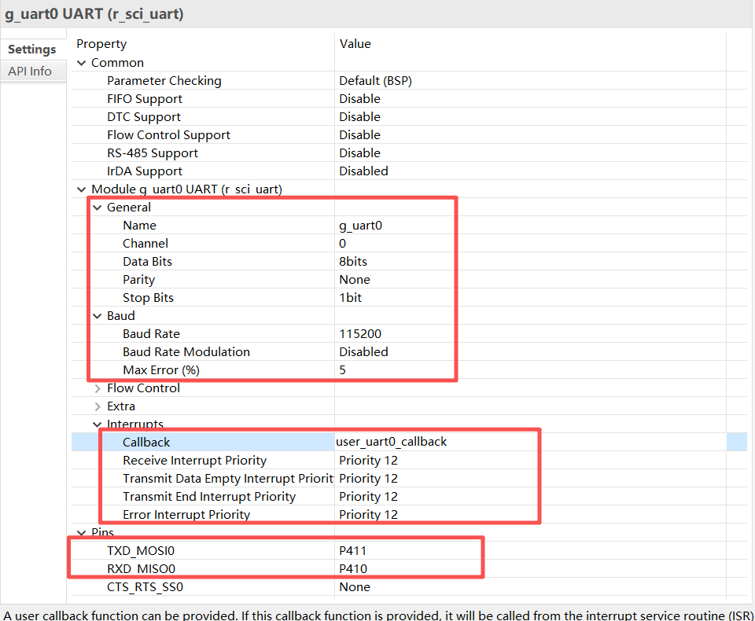Image resolution: width=755 pixels, height=621 pixels.
Task: Change Receive Interrupt Priority value
Action: point(368,461)
